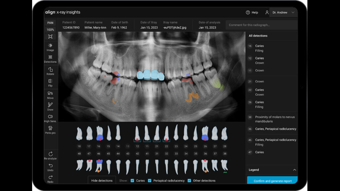This screenshot has width=340, height=191.
Task: Open Help menu
Action: 252,12
